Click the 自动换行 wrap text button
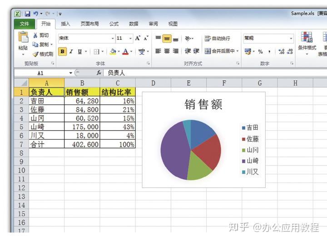The image size is (327, 241). point(217,39)
